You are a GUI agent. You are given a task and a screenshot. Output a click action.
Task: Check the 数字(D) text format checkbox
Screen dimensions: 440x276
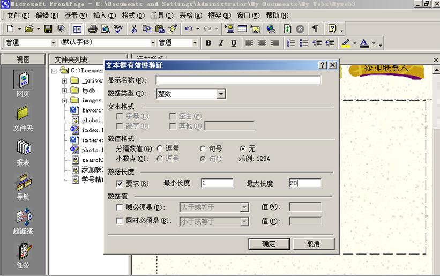(120, 126)
